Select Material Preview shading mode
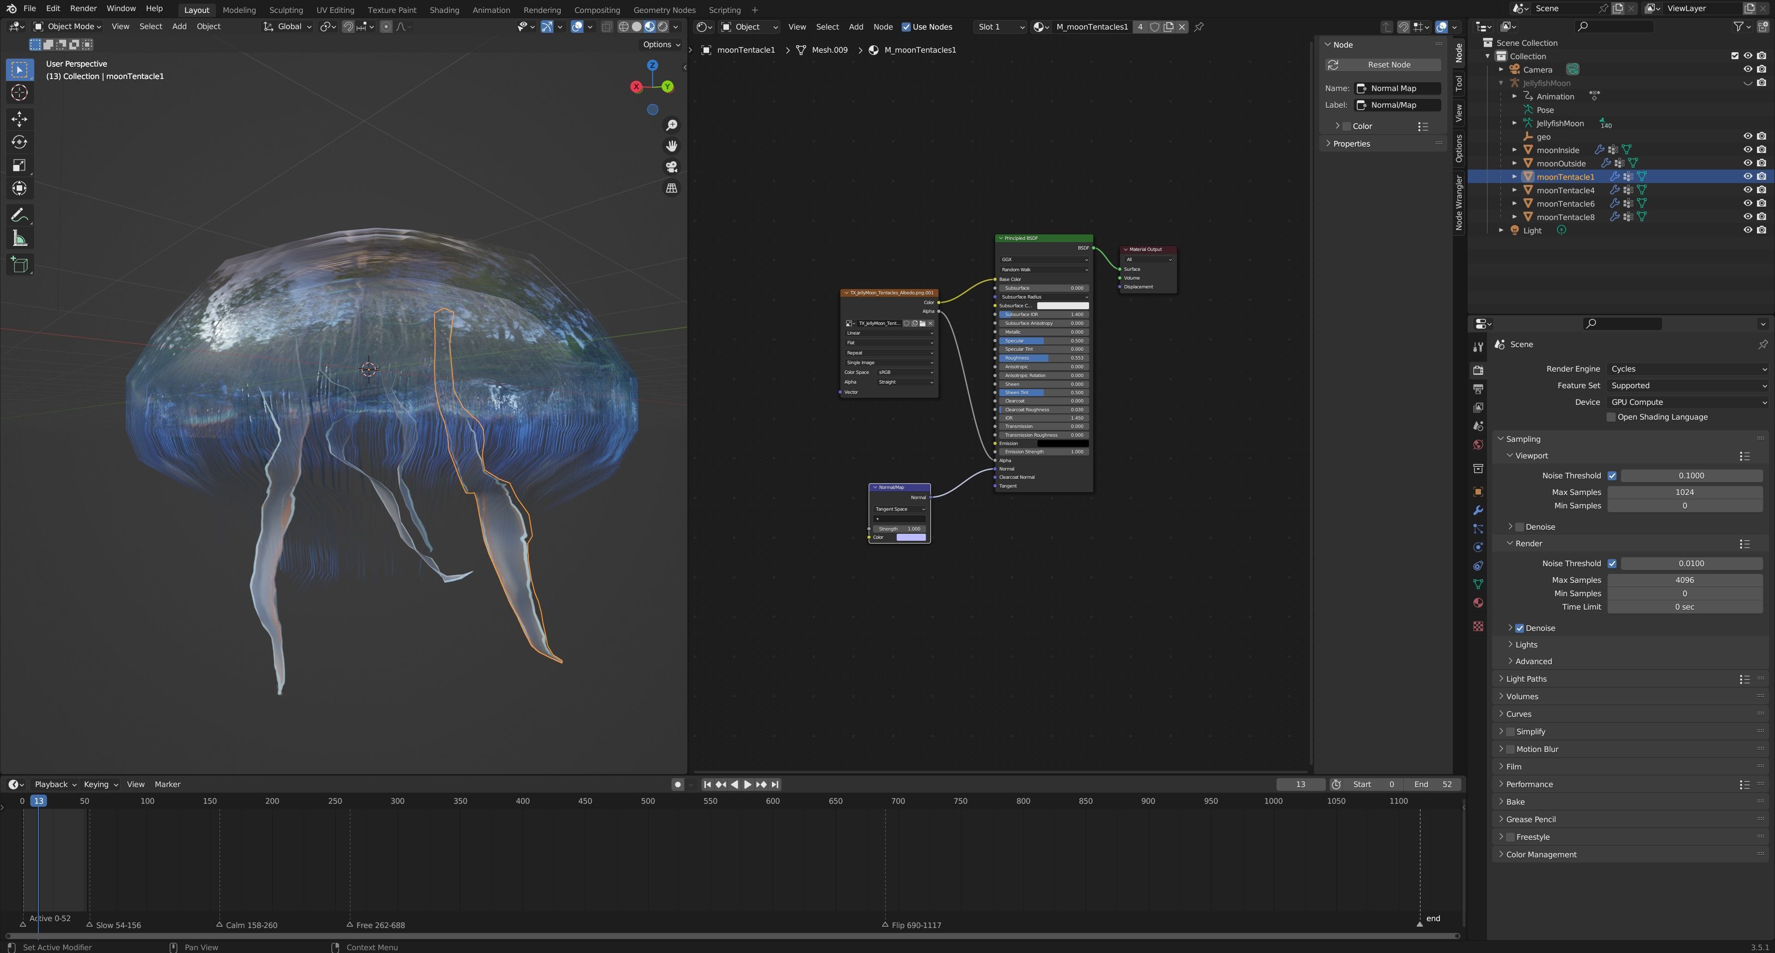1775x953 pixels. [x=650, y=27]
